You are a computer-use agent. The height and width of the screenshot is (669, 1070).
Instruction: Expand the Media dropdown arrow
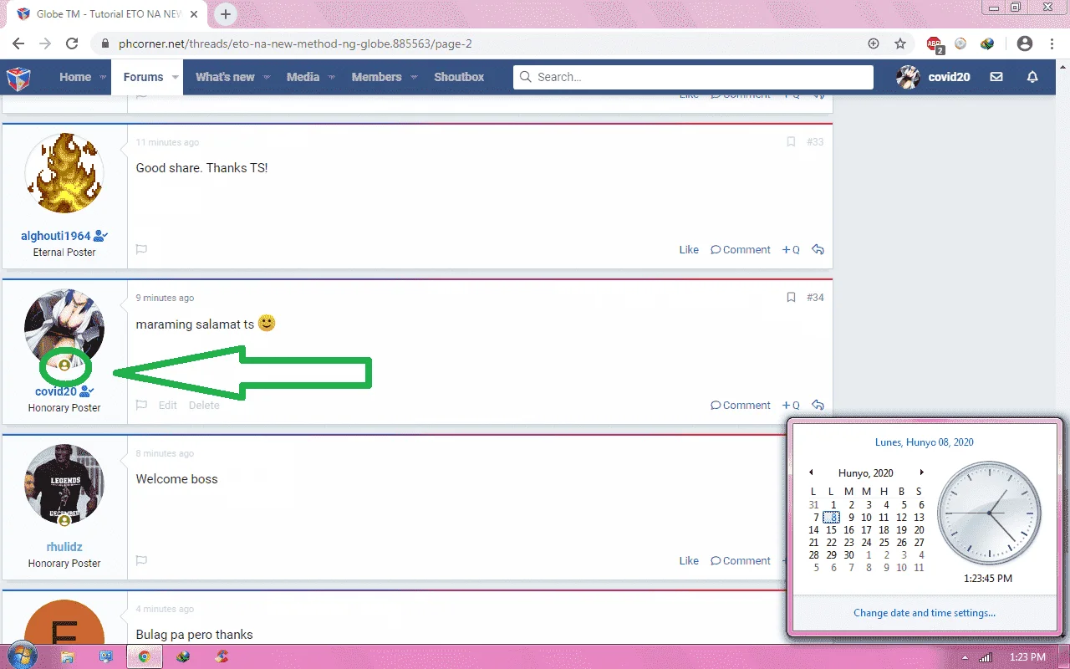click(x=332, y=77)
